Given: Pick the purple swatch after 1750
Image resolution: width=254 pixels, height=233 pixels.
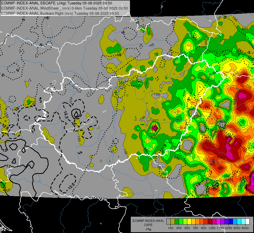Looking at the screenshot, I should (x=223, y=221).
